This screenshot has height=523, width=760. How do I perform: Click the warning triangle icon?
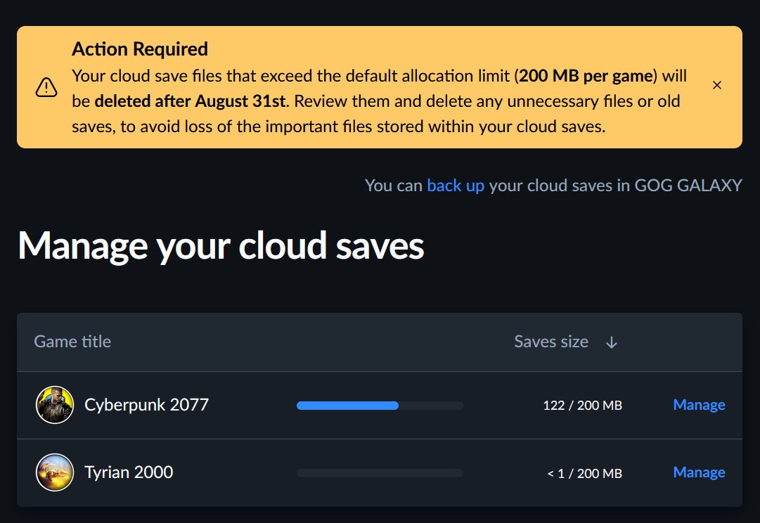(46, 87)
